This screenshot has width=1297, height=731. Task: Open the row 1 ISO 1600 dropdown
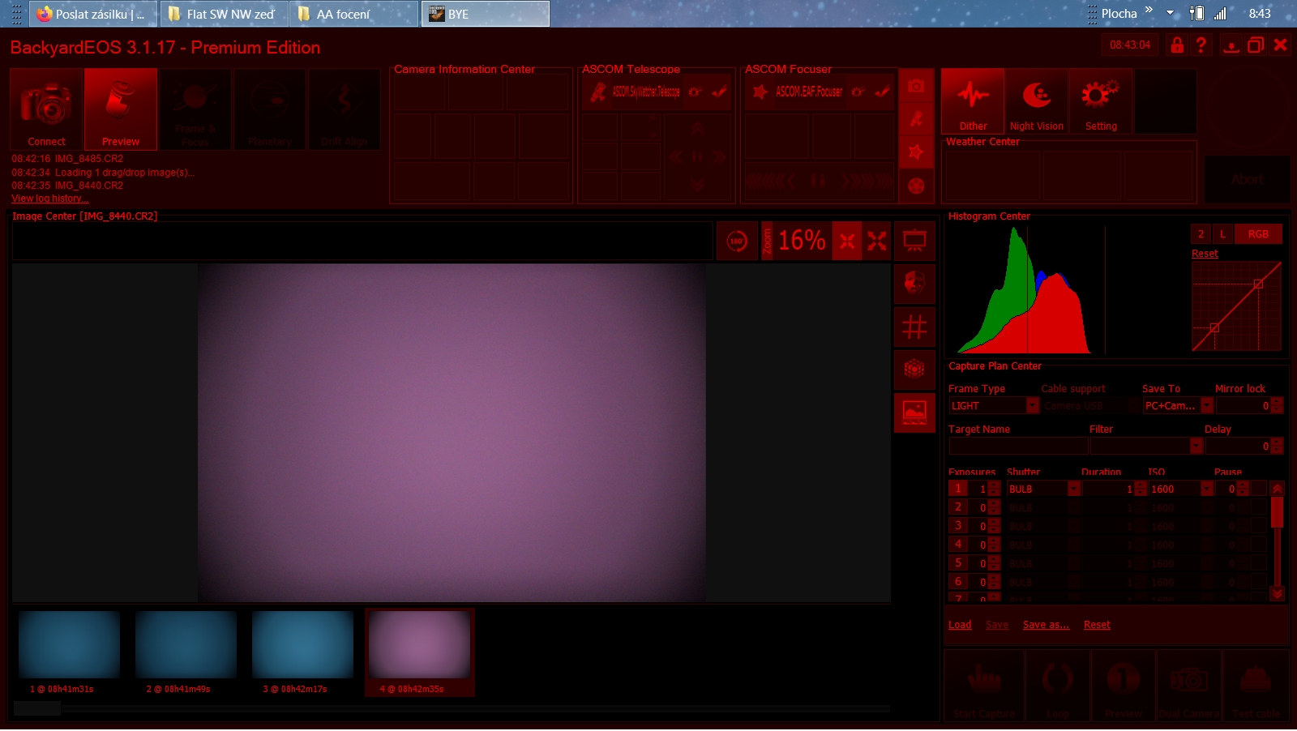(x=1207, y=489)
